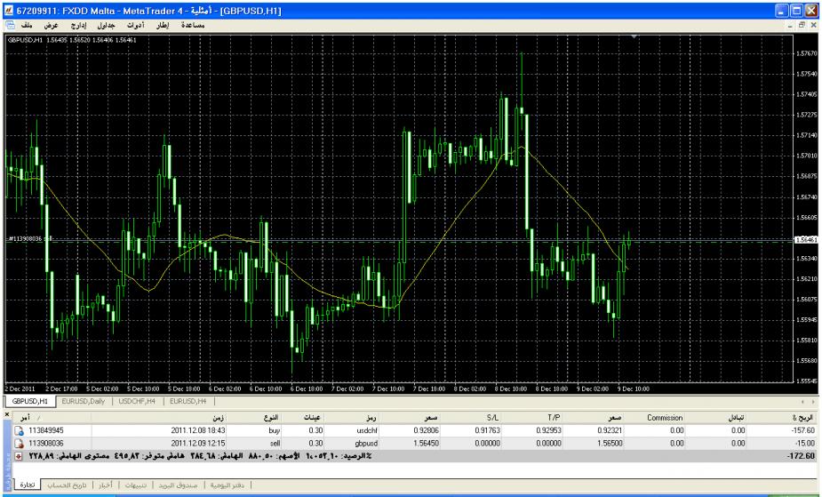Click the red icon on the balance row

click(19, 456)
